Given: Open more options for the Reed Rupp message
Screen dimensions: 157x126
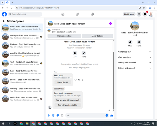Looking at the screenshot, I should click(x=82, y=80).
